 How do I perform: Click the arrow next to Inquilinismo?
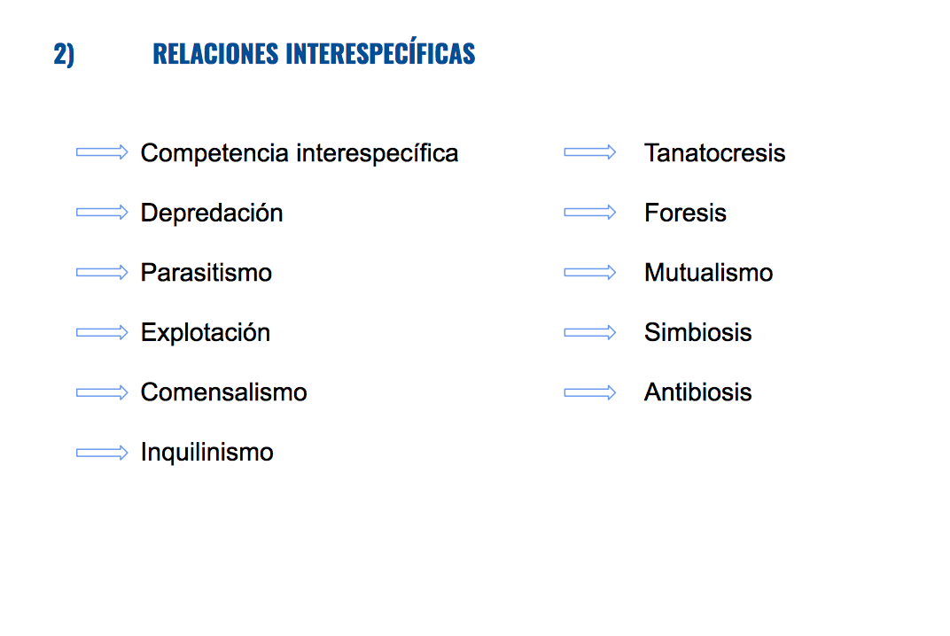102,452
